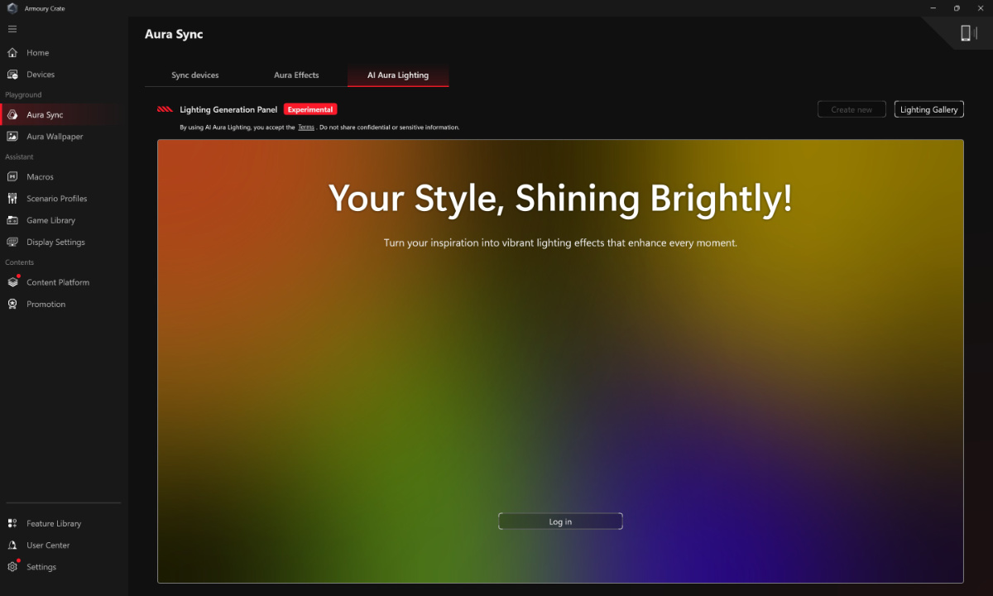
Task: Click the Home house icon
Action: click(x=12, y=53)
